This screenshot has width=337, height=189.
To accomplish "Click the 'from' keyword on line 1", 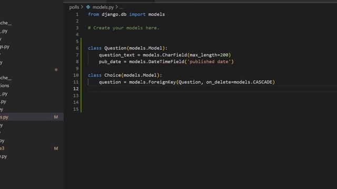I will pyautogui.click(x=94, y=14).
